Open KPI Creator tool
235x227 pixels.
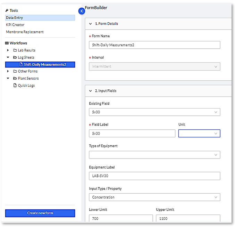point(15,25)
